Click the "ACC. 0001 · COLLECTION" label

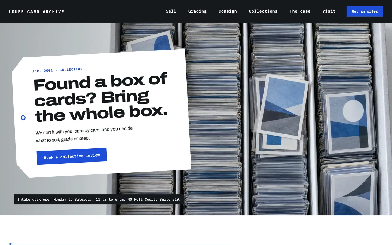pos(57,70)
